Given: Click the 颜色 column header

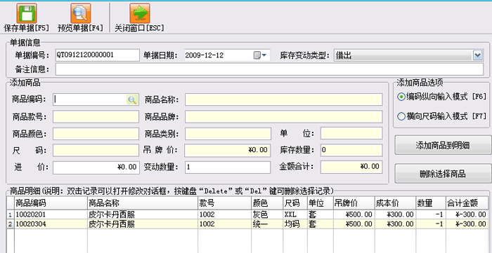Looking at the screenshot, I should pyautogui.click(x=267, y=203).
